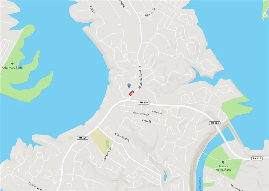Click the red listing marker icon
Viewport: 269px width, 191px height.
132,93
